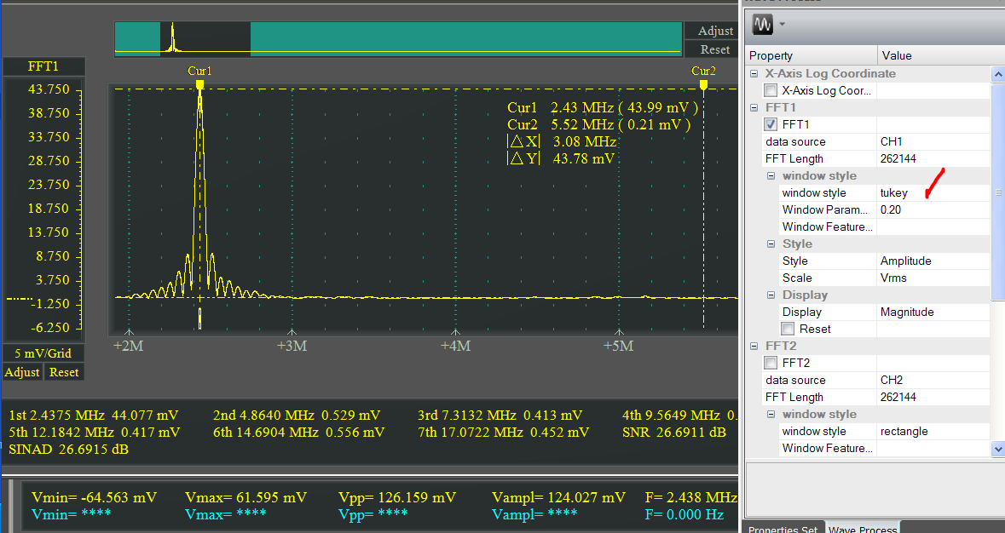Click the delta X 3.08 MHz readout
Image resolution: width=1005 pixels, height=533 pixels.
pyautogui.click(x=562, y=141)
